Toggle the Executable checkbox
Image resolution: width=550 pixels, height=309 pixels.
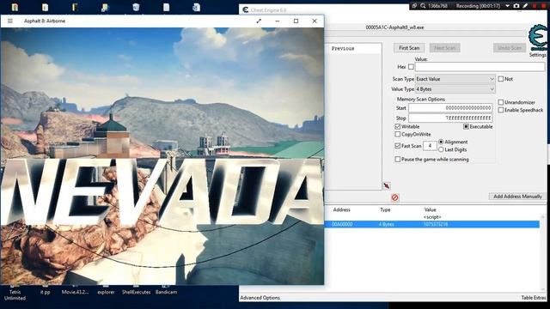(466, 126)
